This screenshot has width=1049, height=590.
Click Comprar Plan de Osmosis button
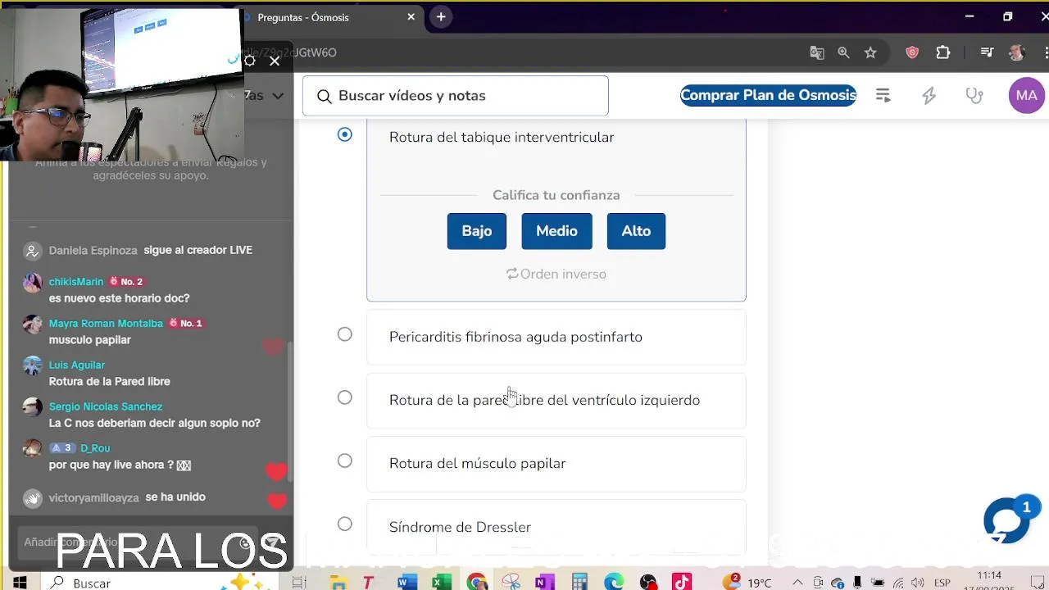coord(768,96)
